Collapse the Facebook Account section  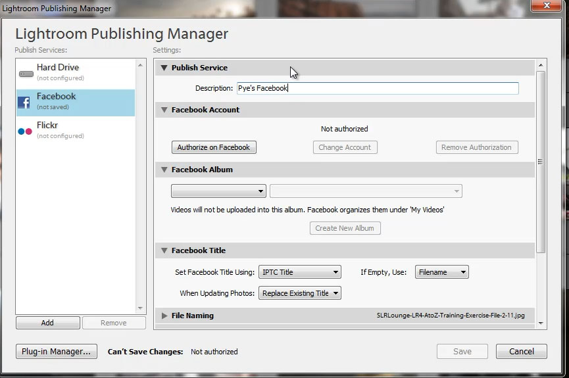coord(164,110)
